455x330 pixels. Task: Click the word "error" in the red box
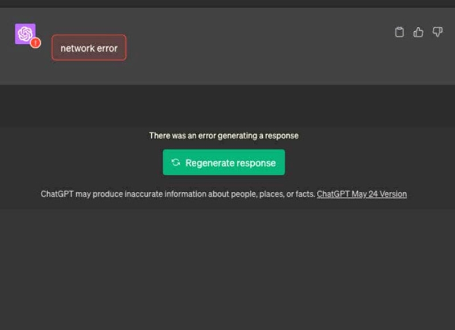[107, 48]
